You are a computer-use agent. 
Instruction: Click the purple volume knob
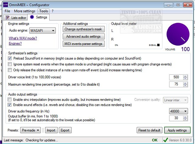tap(178, 34)
